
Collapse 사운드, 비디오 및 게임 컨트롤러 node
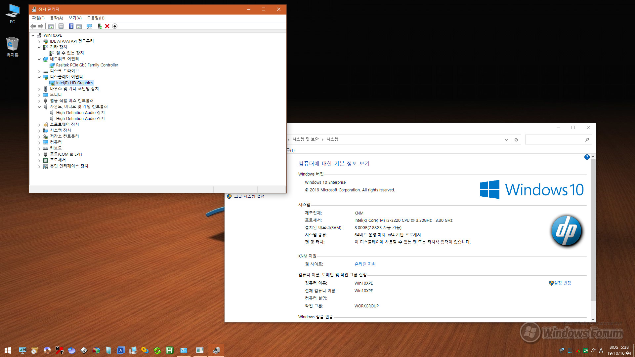click(x=39, y=107)
